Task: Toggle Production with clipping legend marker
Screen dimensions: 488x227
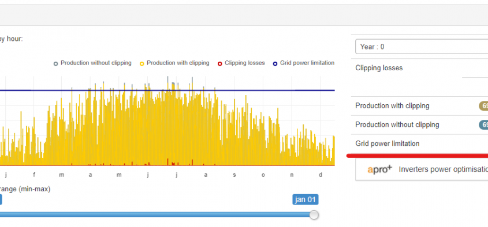Action: [142, 63]
